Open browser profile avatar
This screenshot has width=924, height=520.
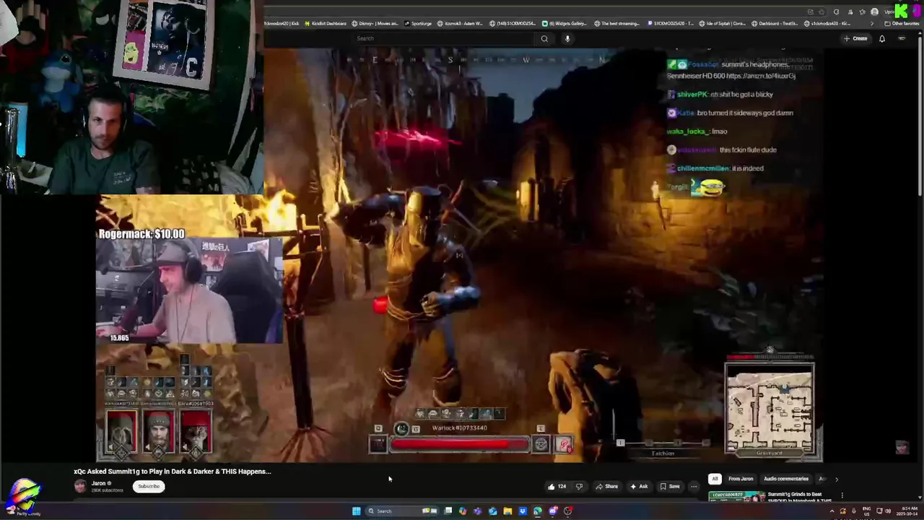click(x=874, y=12)
